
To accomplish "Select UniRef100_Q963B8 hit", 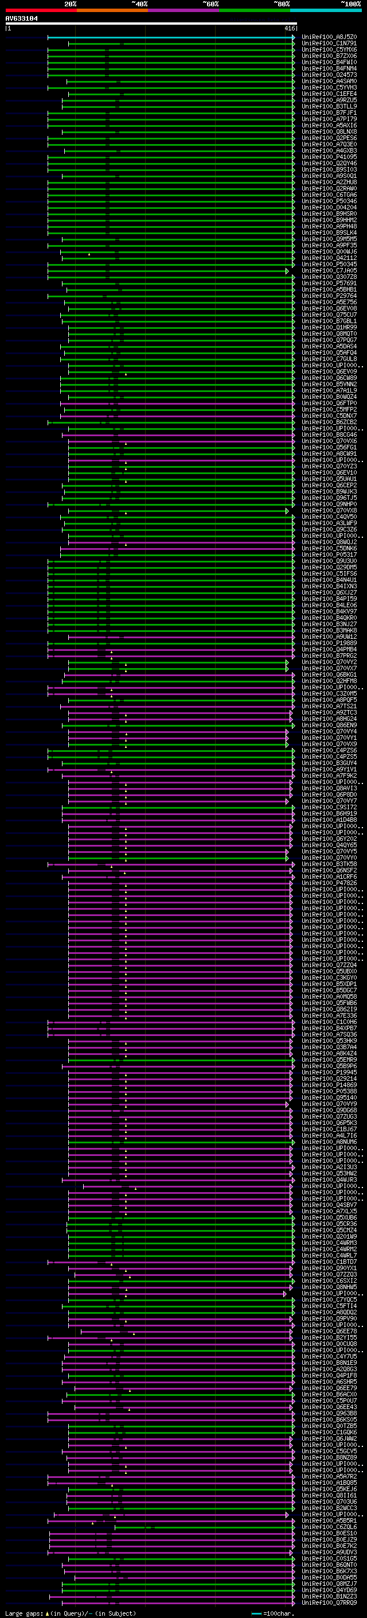I will coord(329,1413).
